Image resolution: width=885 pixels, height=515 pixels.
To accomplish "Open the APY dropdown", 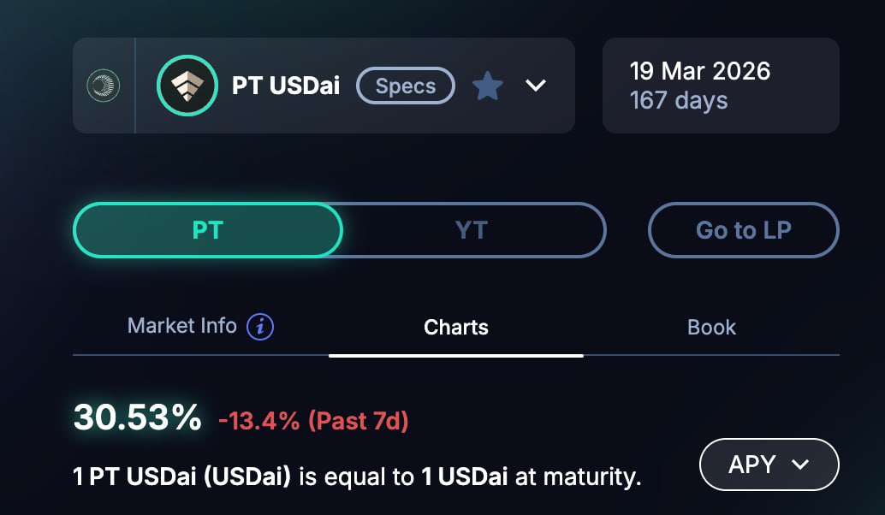I will tap(769, 465).
